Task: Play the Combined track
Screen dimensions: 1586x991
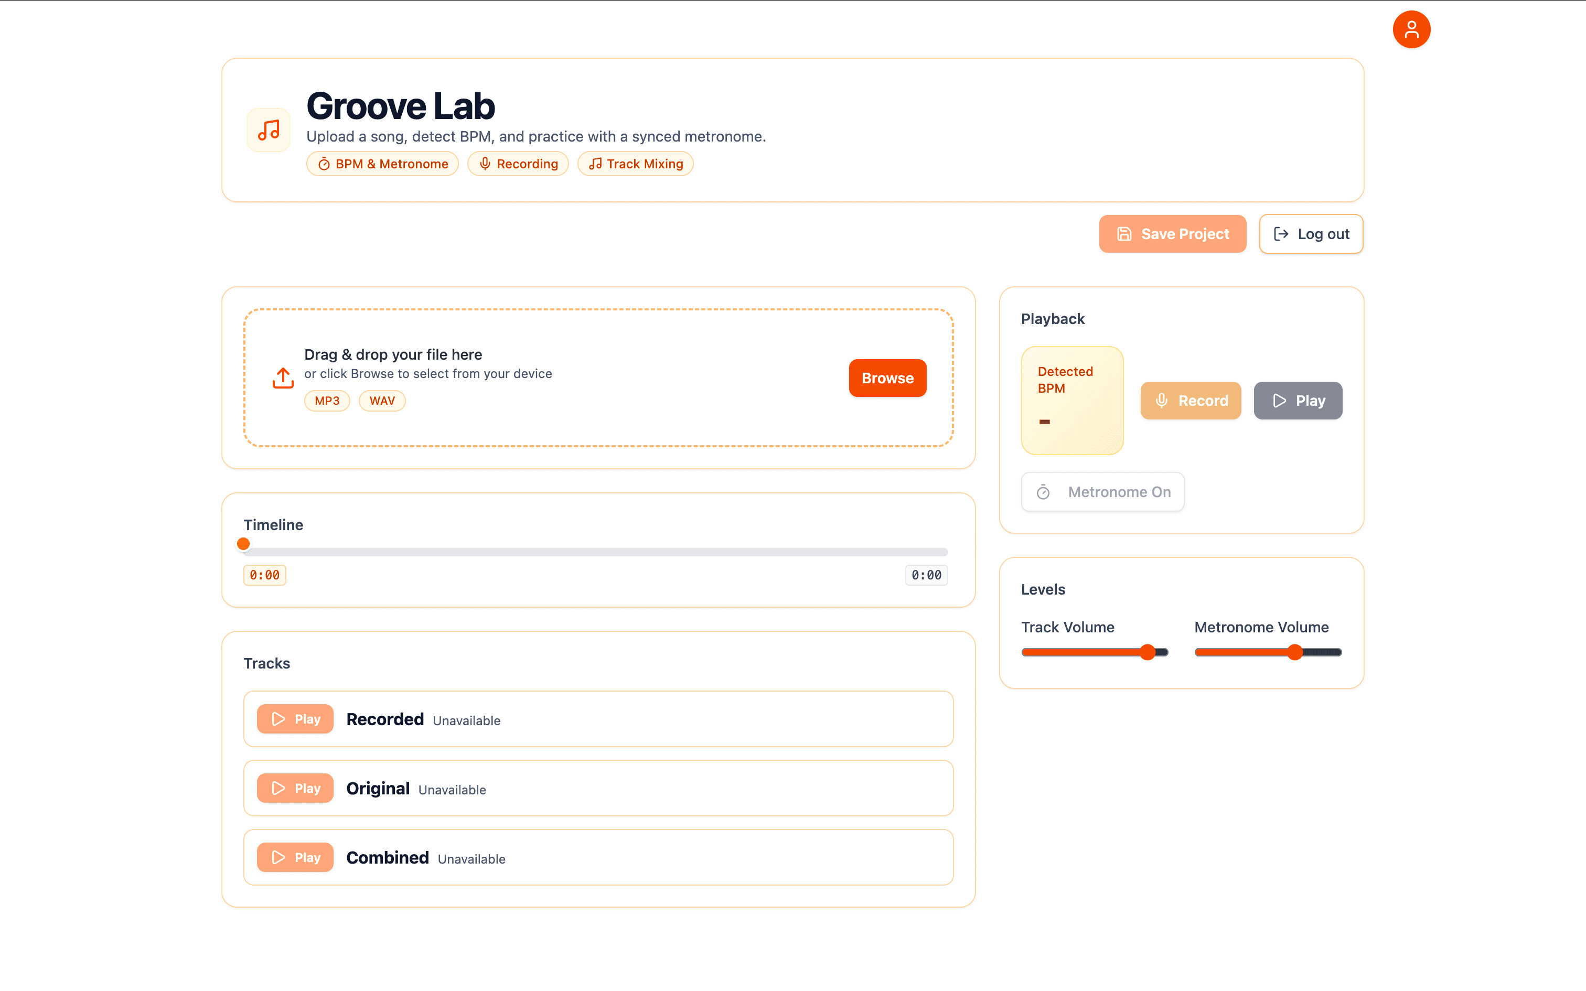Action: pos(295,857)
